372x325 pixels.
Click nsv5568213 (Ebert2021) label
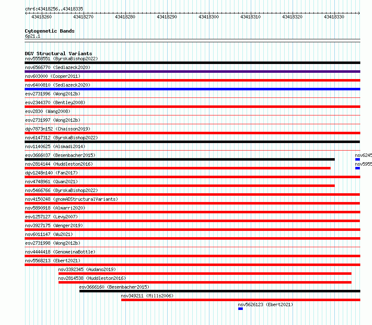(53, 261)
